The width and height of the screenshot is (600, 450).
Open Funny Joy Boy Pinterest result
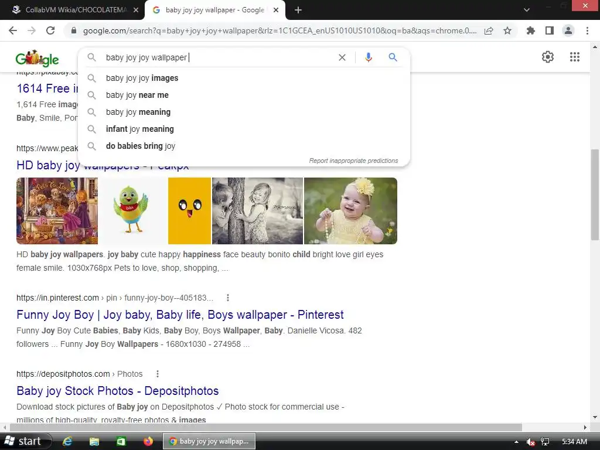[180, 315]
